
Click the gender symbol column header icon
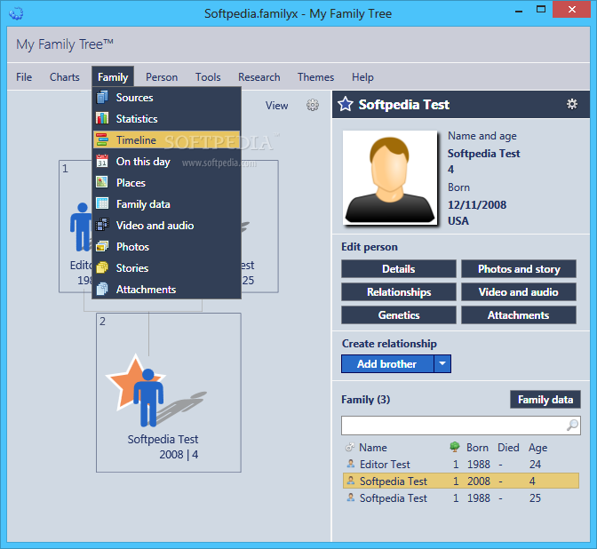[x=350, y=448]
